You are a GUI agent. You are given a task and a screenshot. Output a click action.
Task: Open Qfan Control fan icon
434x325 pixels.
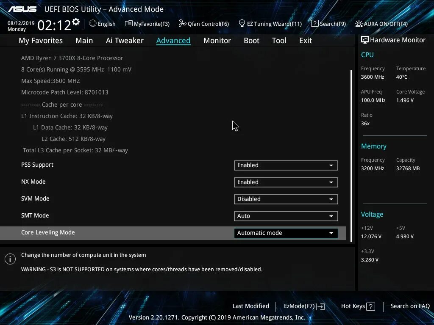tap(182, 24)
